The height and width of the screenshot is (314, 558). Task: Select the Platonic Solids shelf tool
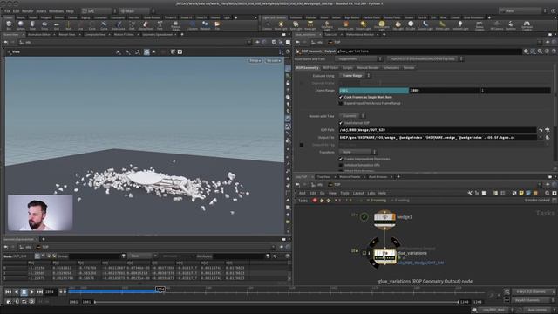coord(175,25)
